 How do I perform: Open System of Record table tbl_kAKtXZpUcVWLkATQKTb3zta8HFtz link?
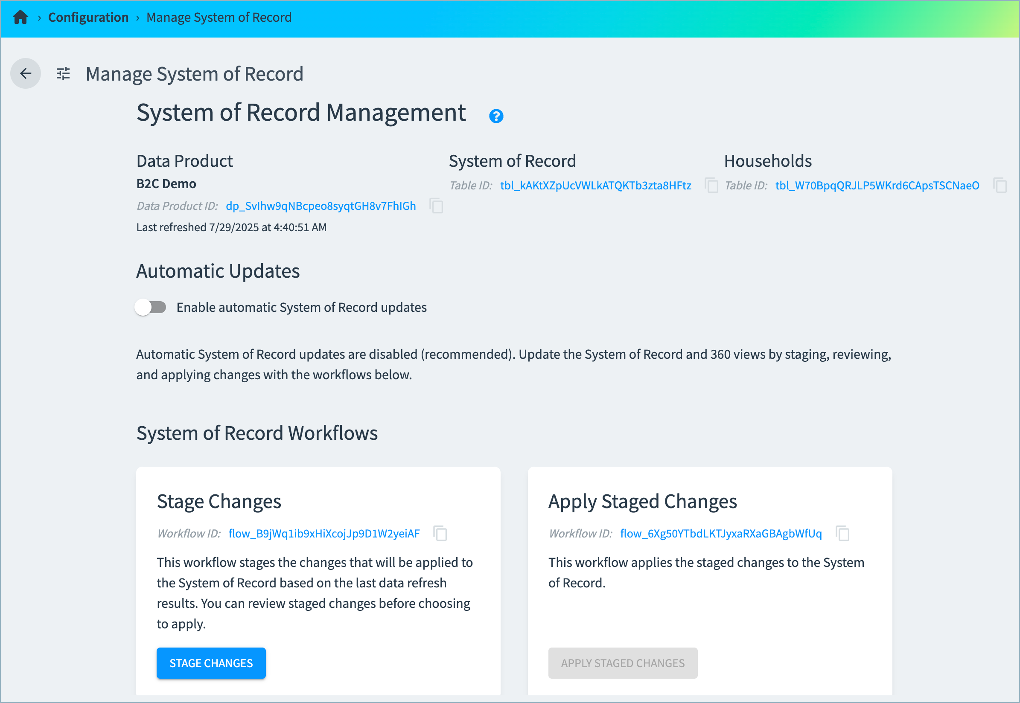point(595,186)
